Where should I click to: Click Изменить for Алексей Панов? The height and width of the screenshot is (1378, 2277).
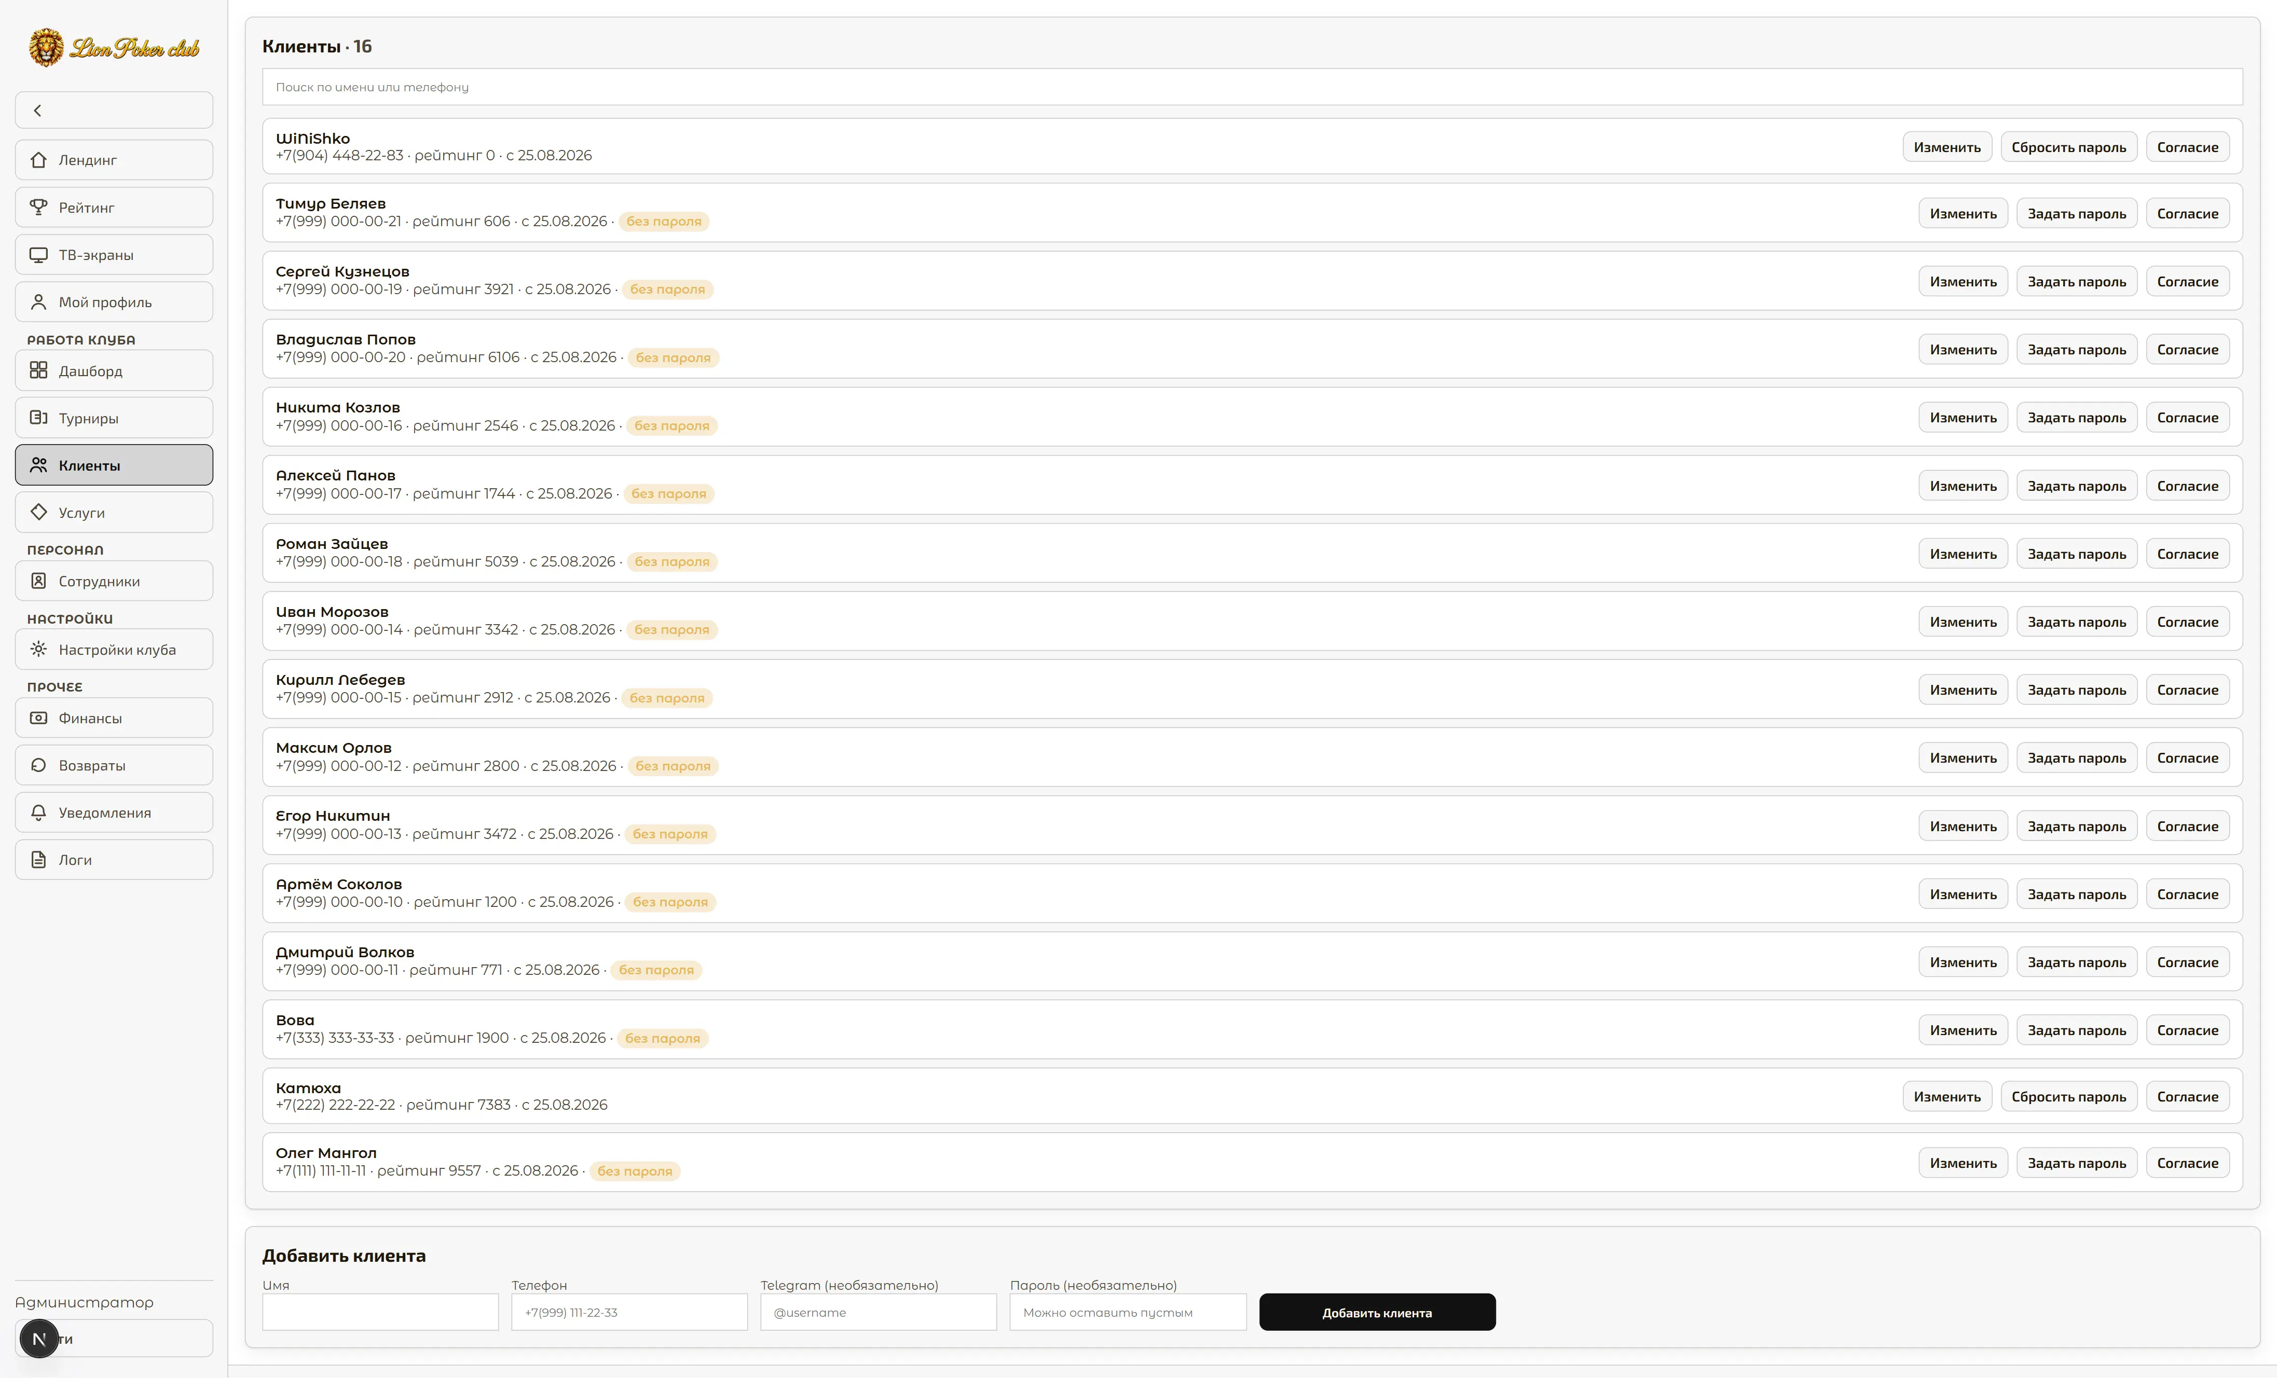1963,486
